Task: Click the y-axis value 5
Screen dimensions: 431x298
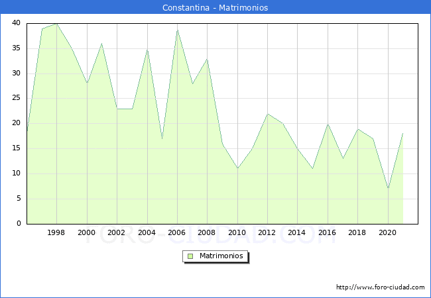Action: click(19, 199)
